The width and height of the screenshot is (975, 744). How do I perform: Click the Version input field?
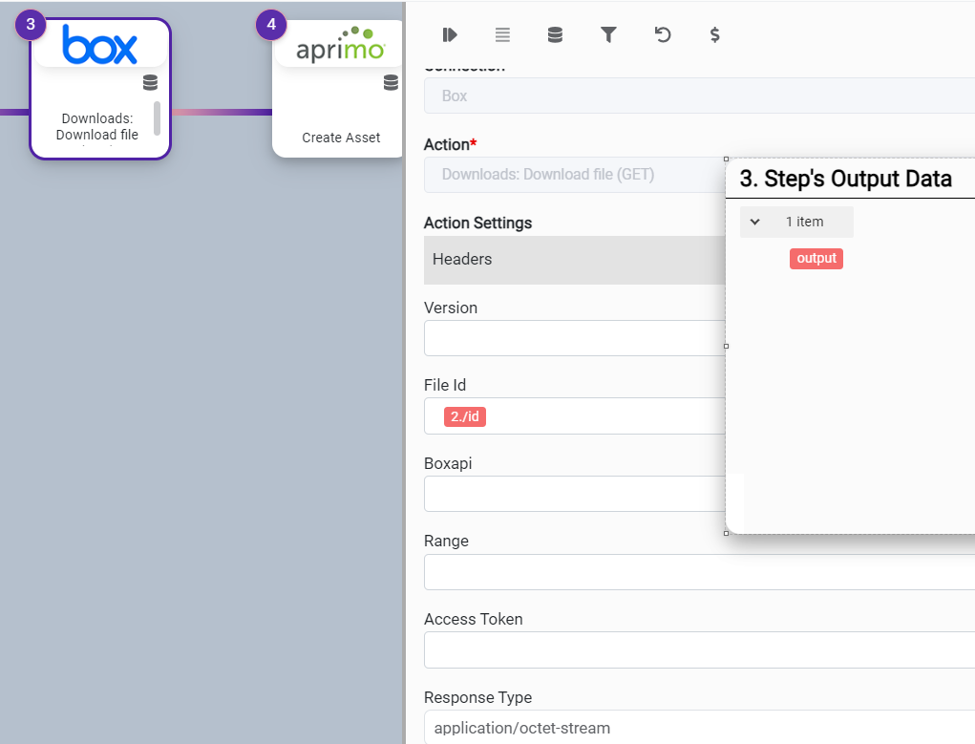tap(573, 338)
